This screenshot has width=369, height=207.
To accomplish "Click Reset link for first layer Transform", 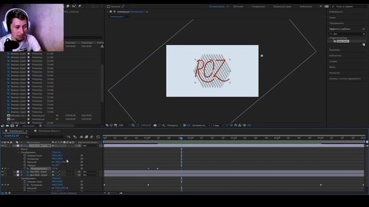I will [x=57, y=152].
